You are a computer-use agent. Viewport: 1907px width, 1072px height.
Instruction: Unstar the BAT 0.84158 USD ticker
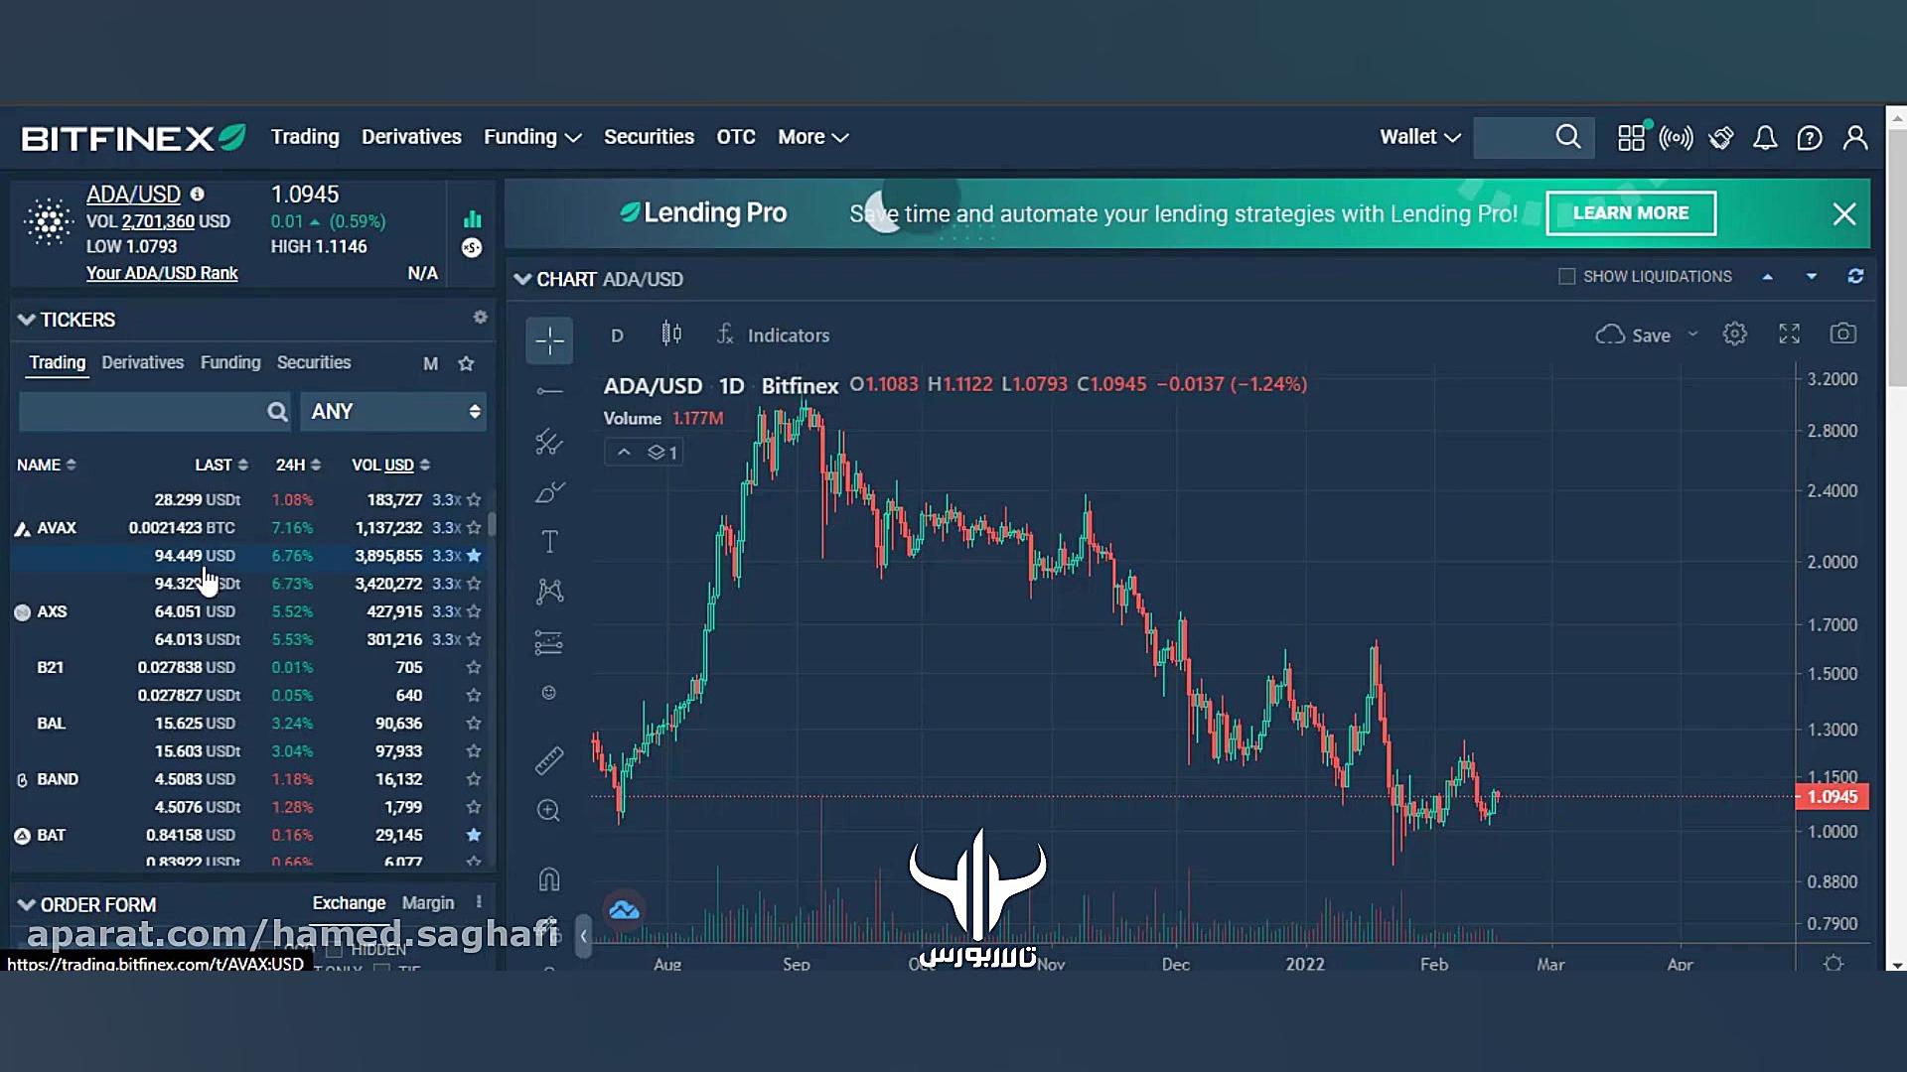pos(474,835)
